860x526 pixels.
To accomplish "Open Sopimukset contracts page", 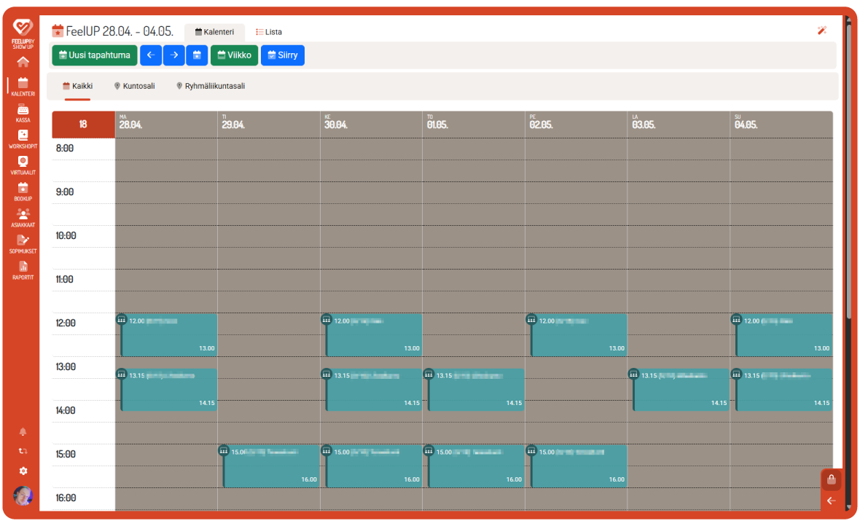I will tap(23, 244).
